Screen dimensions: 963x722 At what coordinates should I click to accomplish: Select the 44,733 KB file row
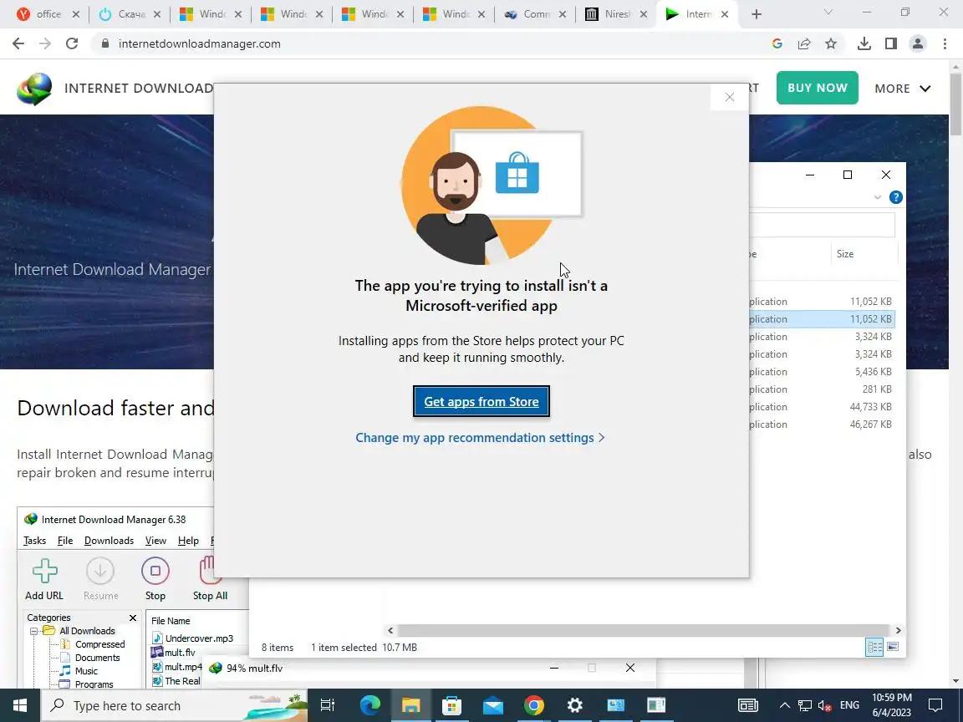click(822, 406)
